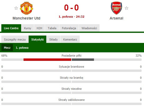
Task: Click the Arsenal club crest
Action: coord(116,8)
